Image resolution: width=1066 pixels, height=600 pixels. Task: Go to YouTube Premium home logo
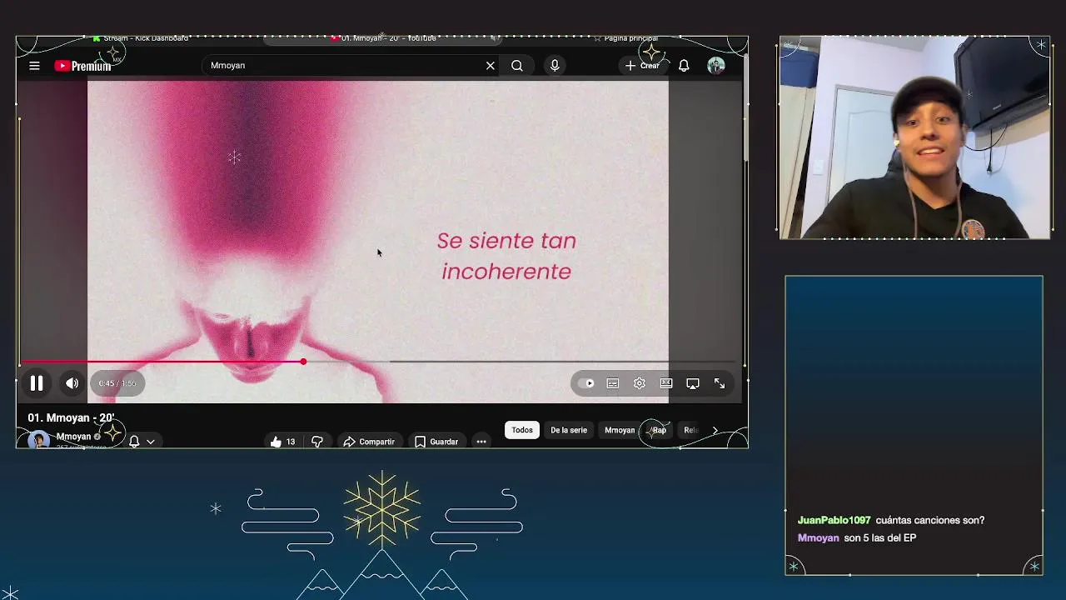82,66
